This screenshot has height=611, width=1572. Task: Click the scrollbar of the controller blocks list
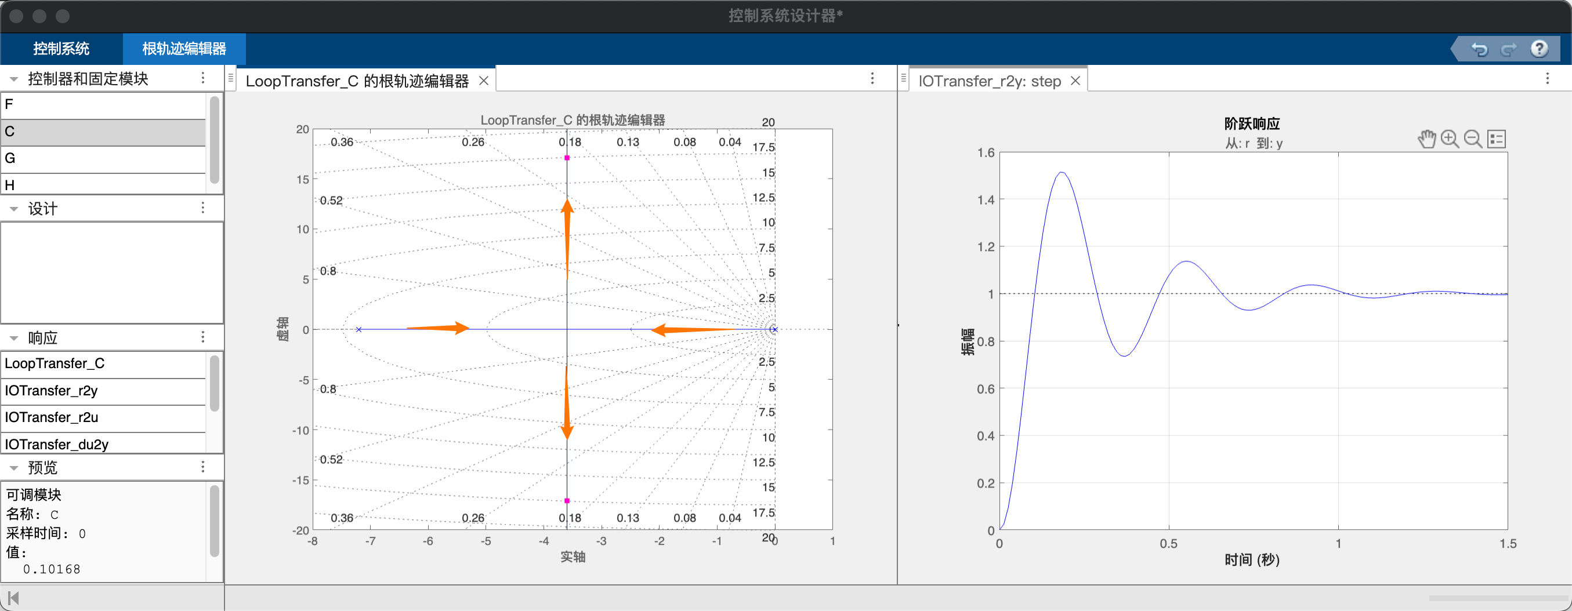214,140
